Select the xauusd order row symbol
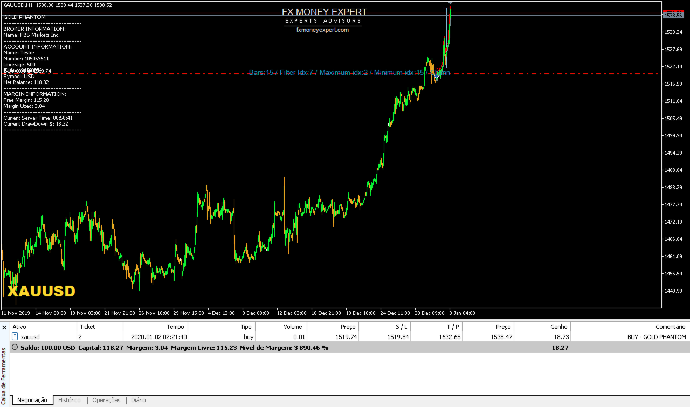Viewport: 690px width, 407px height. [30, 337]
